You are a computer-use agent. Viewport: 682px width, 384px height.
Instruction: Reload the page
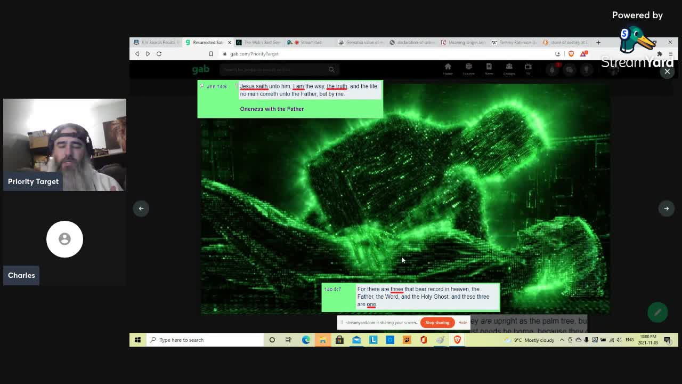click(159, 54)
